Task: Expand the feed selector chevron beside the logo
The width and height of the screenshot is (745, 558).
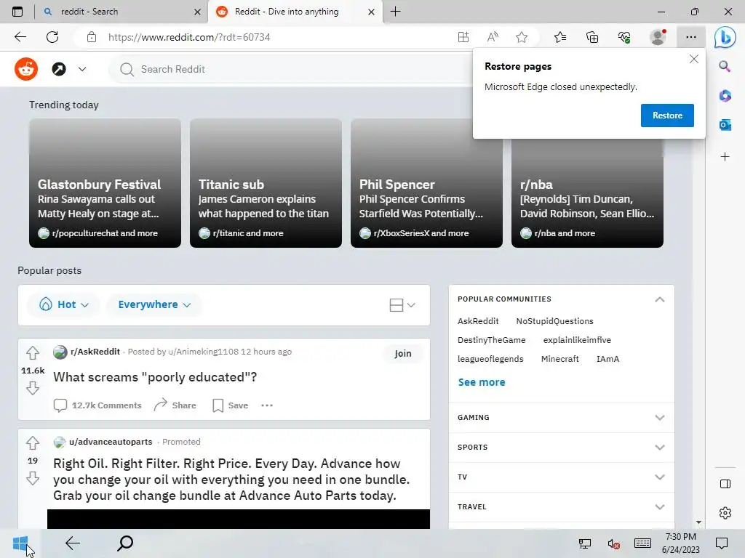Action: click(x=82, y=69)
